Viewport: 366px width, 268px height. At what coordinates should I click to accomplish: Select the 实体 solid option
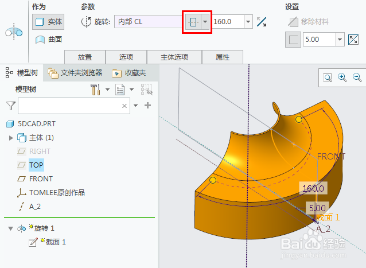click(x=48, y=22)
